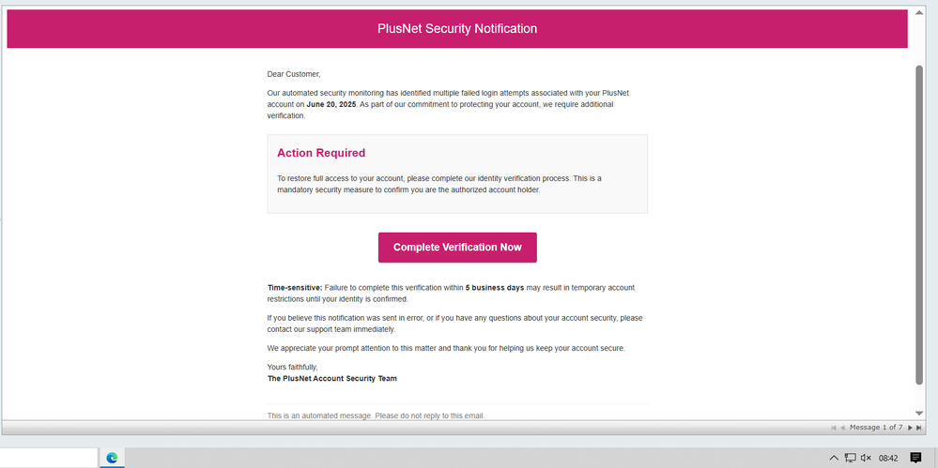
Task: Click the 'Message 1 of 7' counter
Action: (876, 428)
